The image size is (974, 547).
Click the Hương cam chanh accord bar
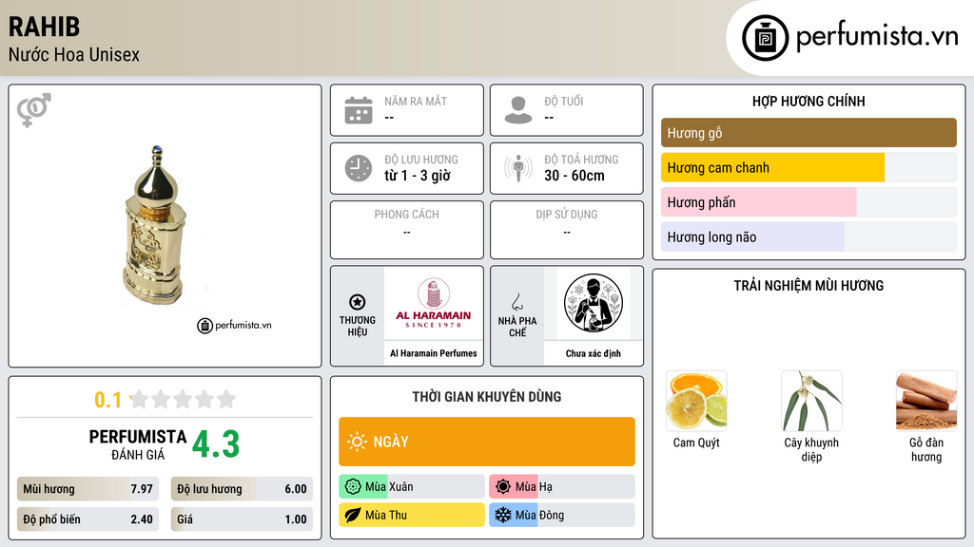tap(808, 167)
